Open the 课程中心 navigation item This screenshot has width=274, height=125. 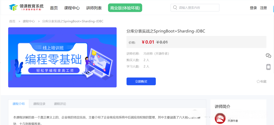[72, 8]
